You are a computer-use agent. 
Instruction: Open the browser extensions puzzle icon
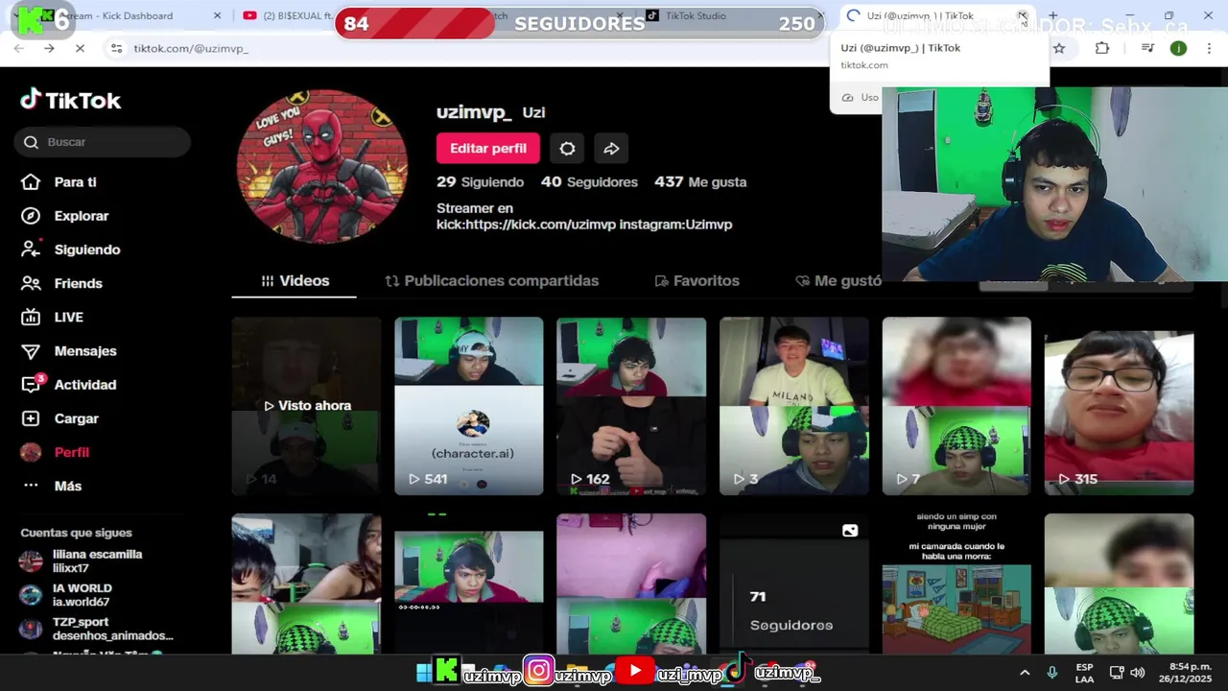click(1102, 48)
